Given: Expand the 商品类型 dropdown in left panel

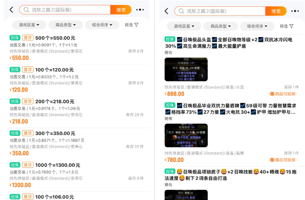Looking at the screenshot, I should click(x=66, y=25).
